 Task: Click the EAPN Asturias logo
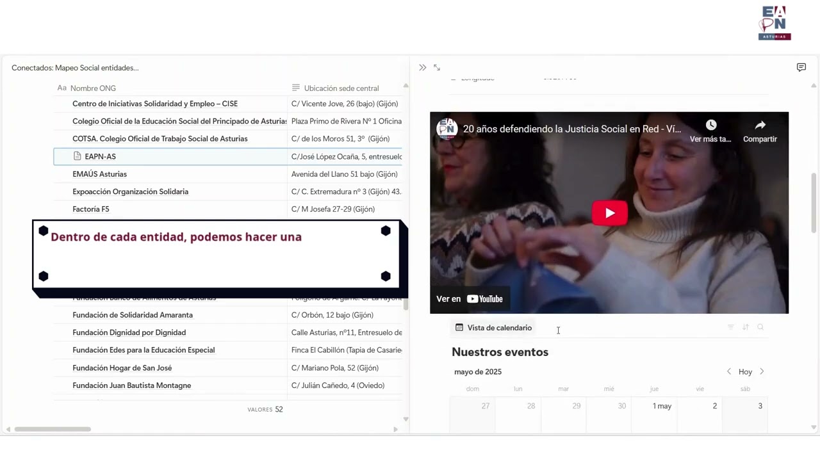[775, 23]
